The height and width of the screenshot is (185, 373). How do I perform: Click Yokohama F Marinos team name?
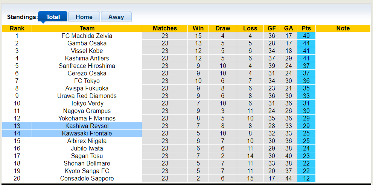87,119
